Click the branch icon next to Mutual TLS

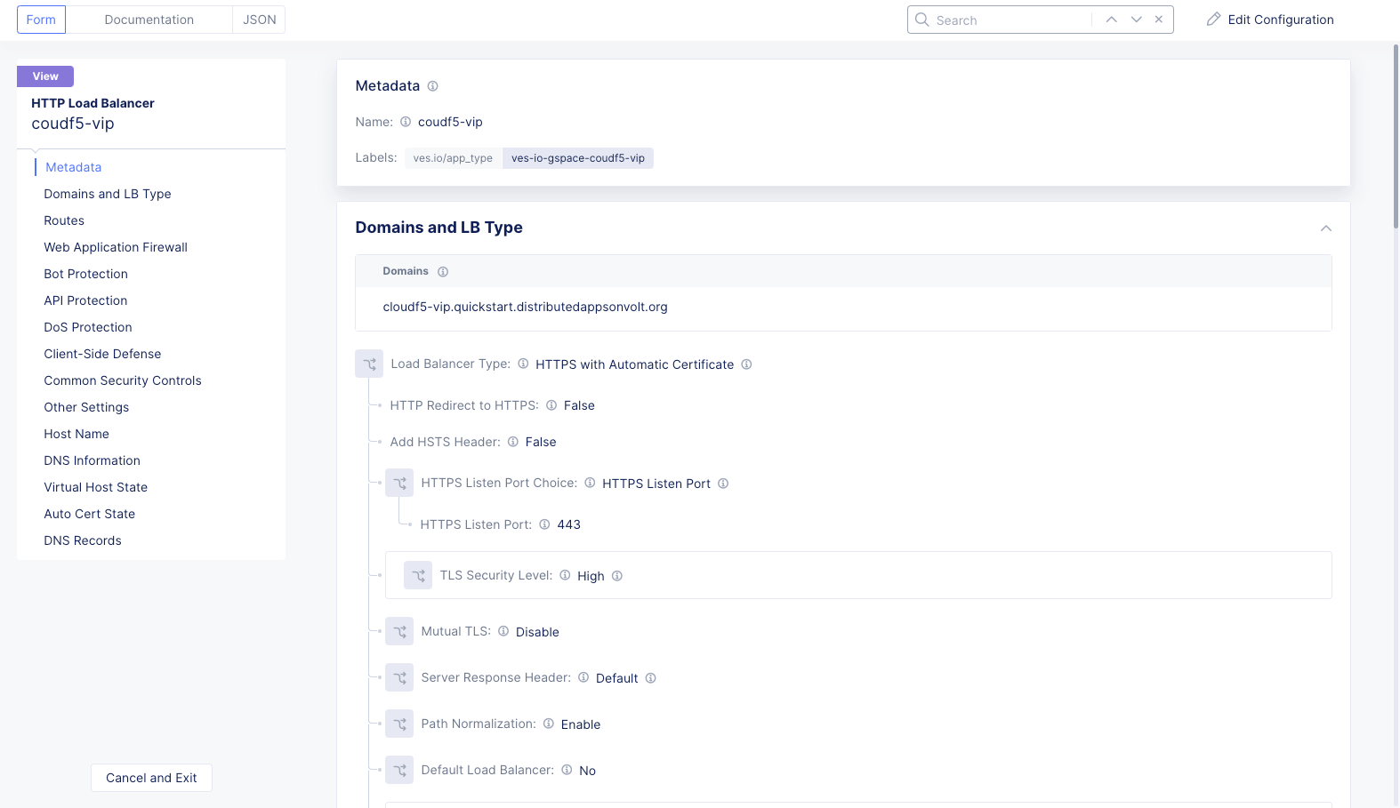(x=399, y=632)
